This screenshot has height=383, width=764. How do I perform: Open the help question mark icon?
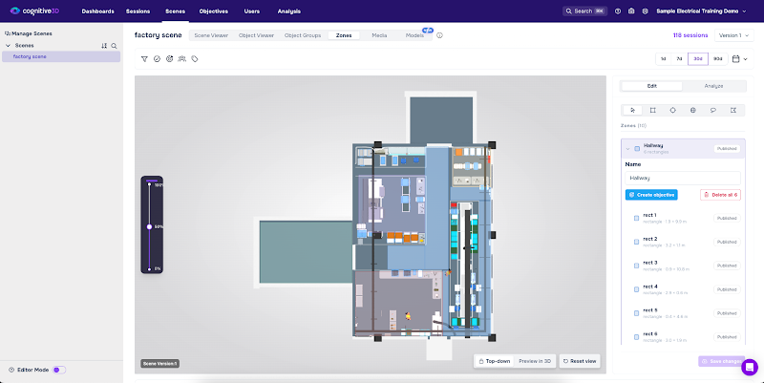point(618,11)
